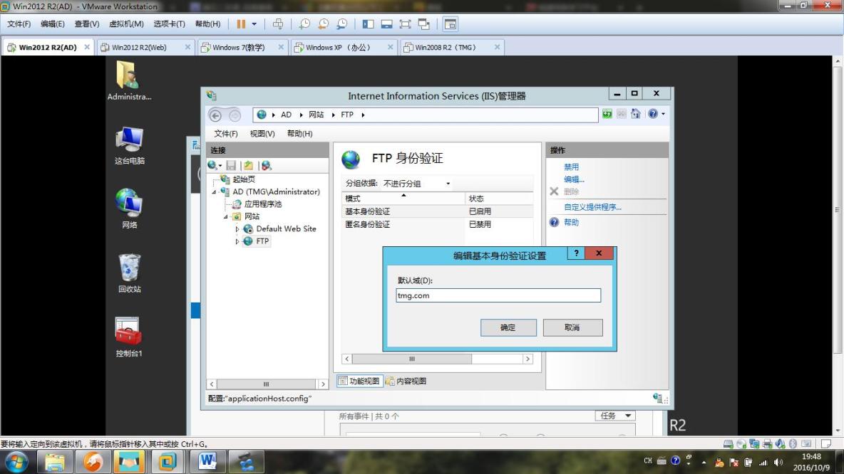
Task: Click the delete connection icon in connections toolbar
Action: point(267,166)
